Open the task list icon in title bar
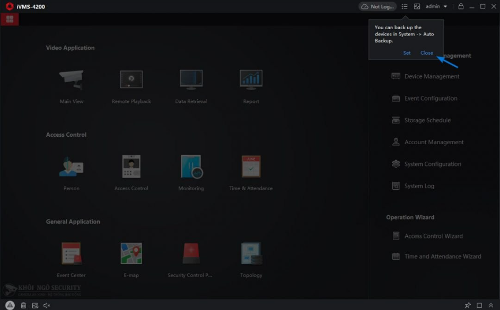The height and width of the screenshot is (310, 500). pos(405,6)
